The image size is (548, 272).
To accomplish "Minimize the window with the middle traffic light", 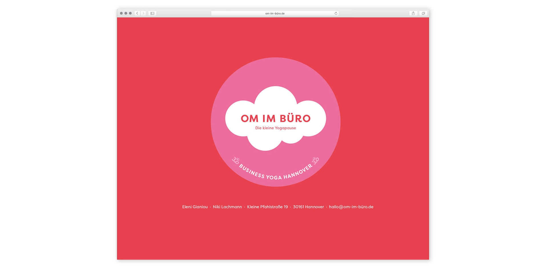I will [x=126, y=13].
